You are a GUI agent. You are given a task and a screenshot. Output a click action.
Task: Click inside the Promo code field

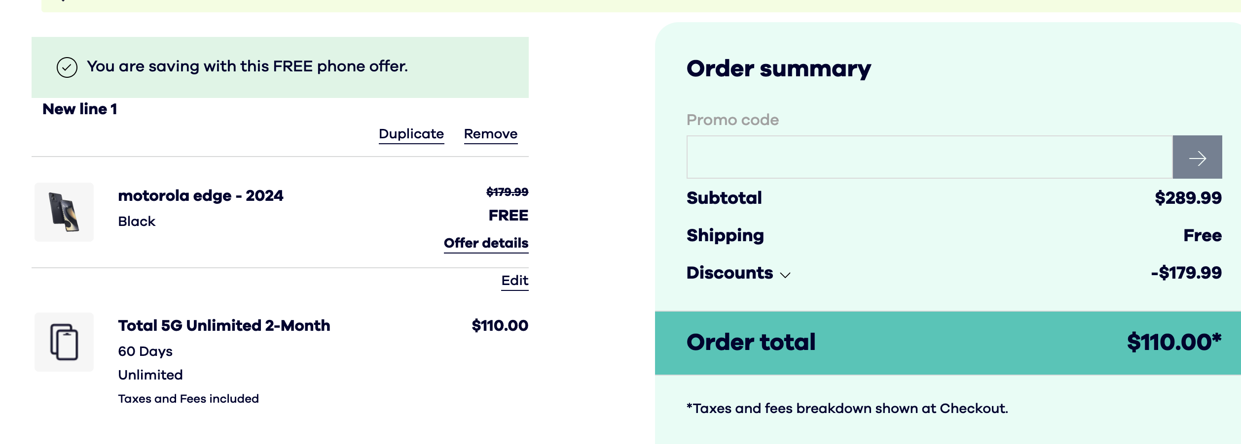pyautogui.click(x=929, y=158)
